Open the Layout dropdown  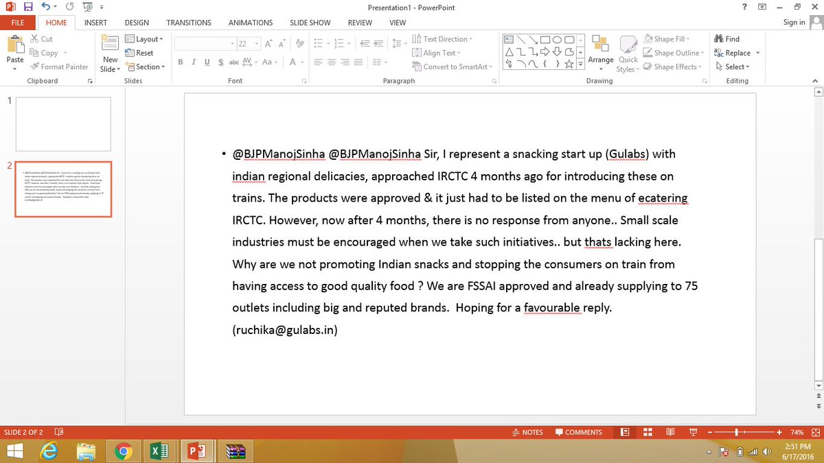coord(144,39)
